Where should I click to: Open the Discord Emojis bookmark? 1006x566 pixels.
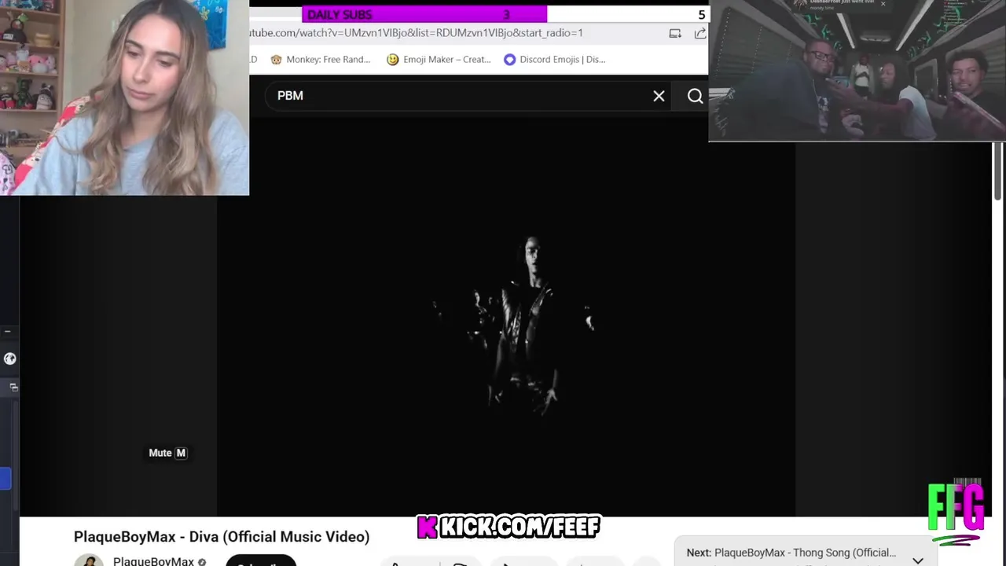(555, 60)
